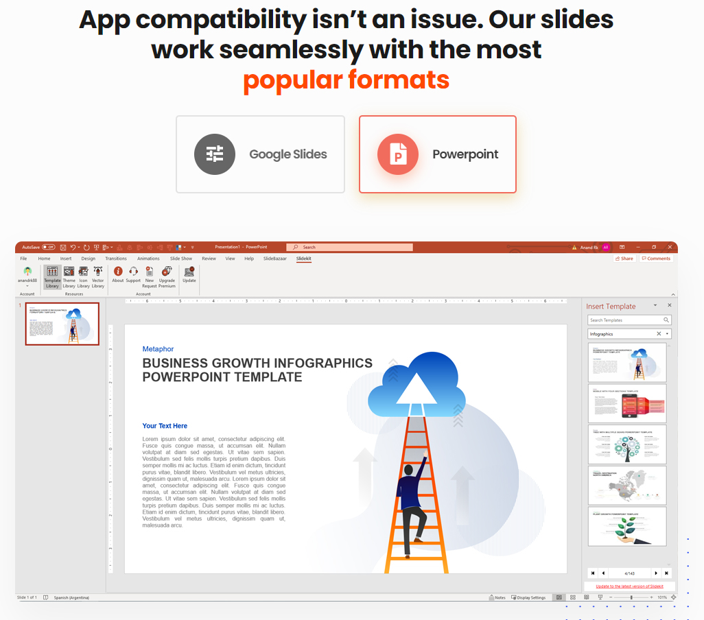Insert the Business Growth Infographics template thumbnail
704x620 pixels.
tap(627, 363)
